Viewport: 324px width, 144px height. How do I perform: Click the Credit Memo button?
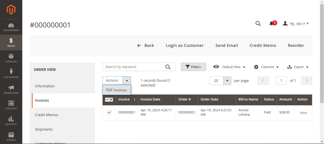tap(263, 46)
